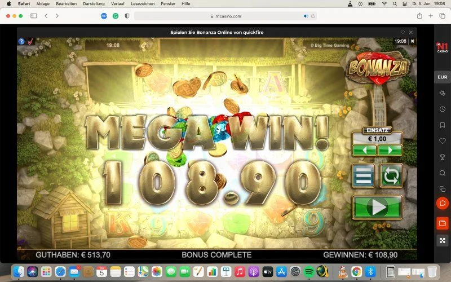The image size is (451, 282).
Task: Open tournaments via the trophy icon
Action: coord(443,157)
